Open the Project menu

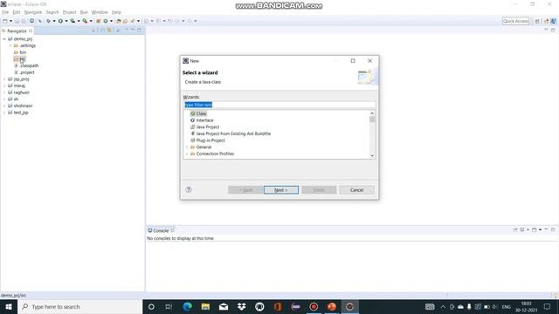click(69, 12)
